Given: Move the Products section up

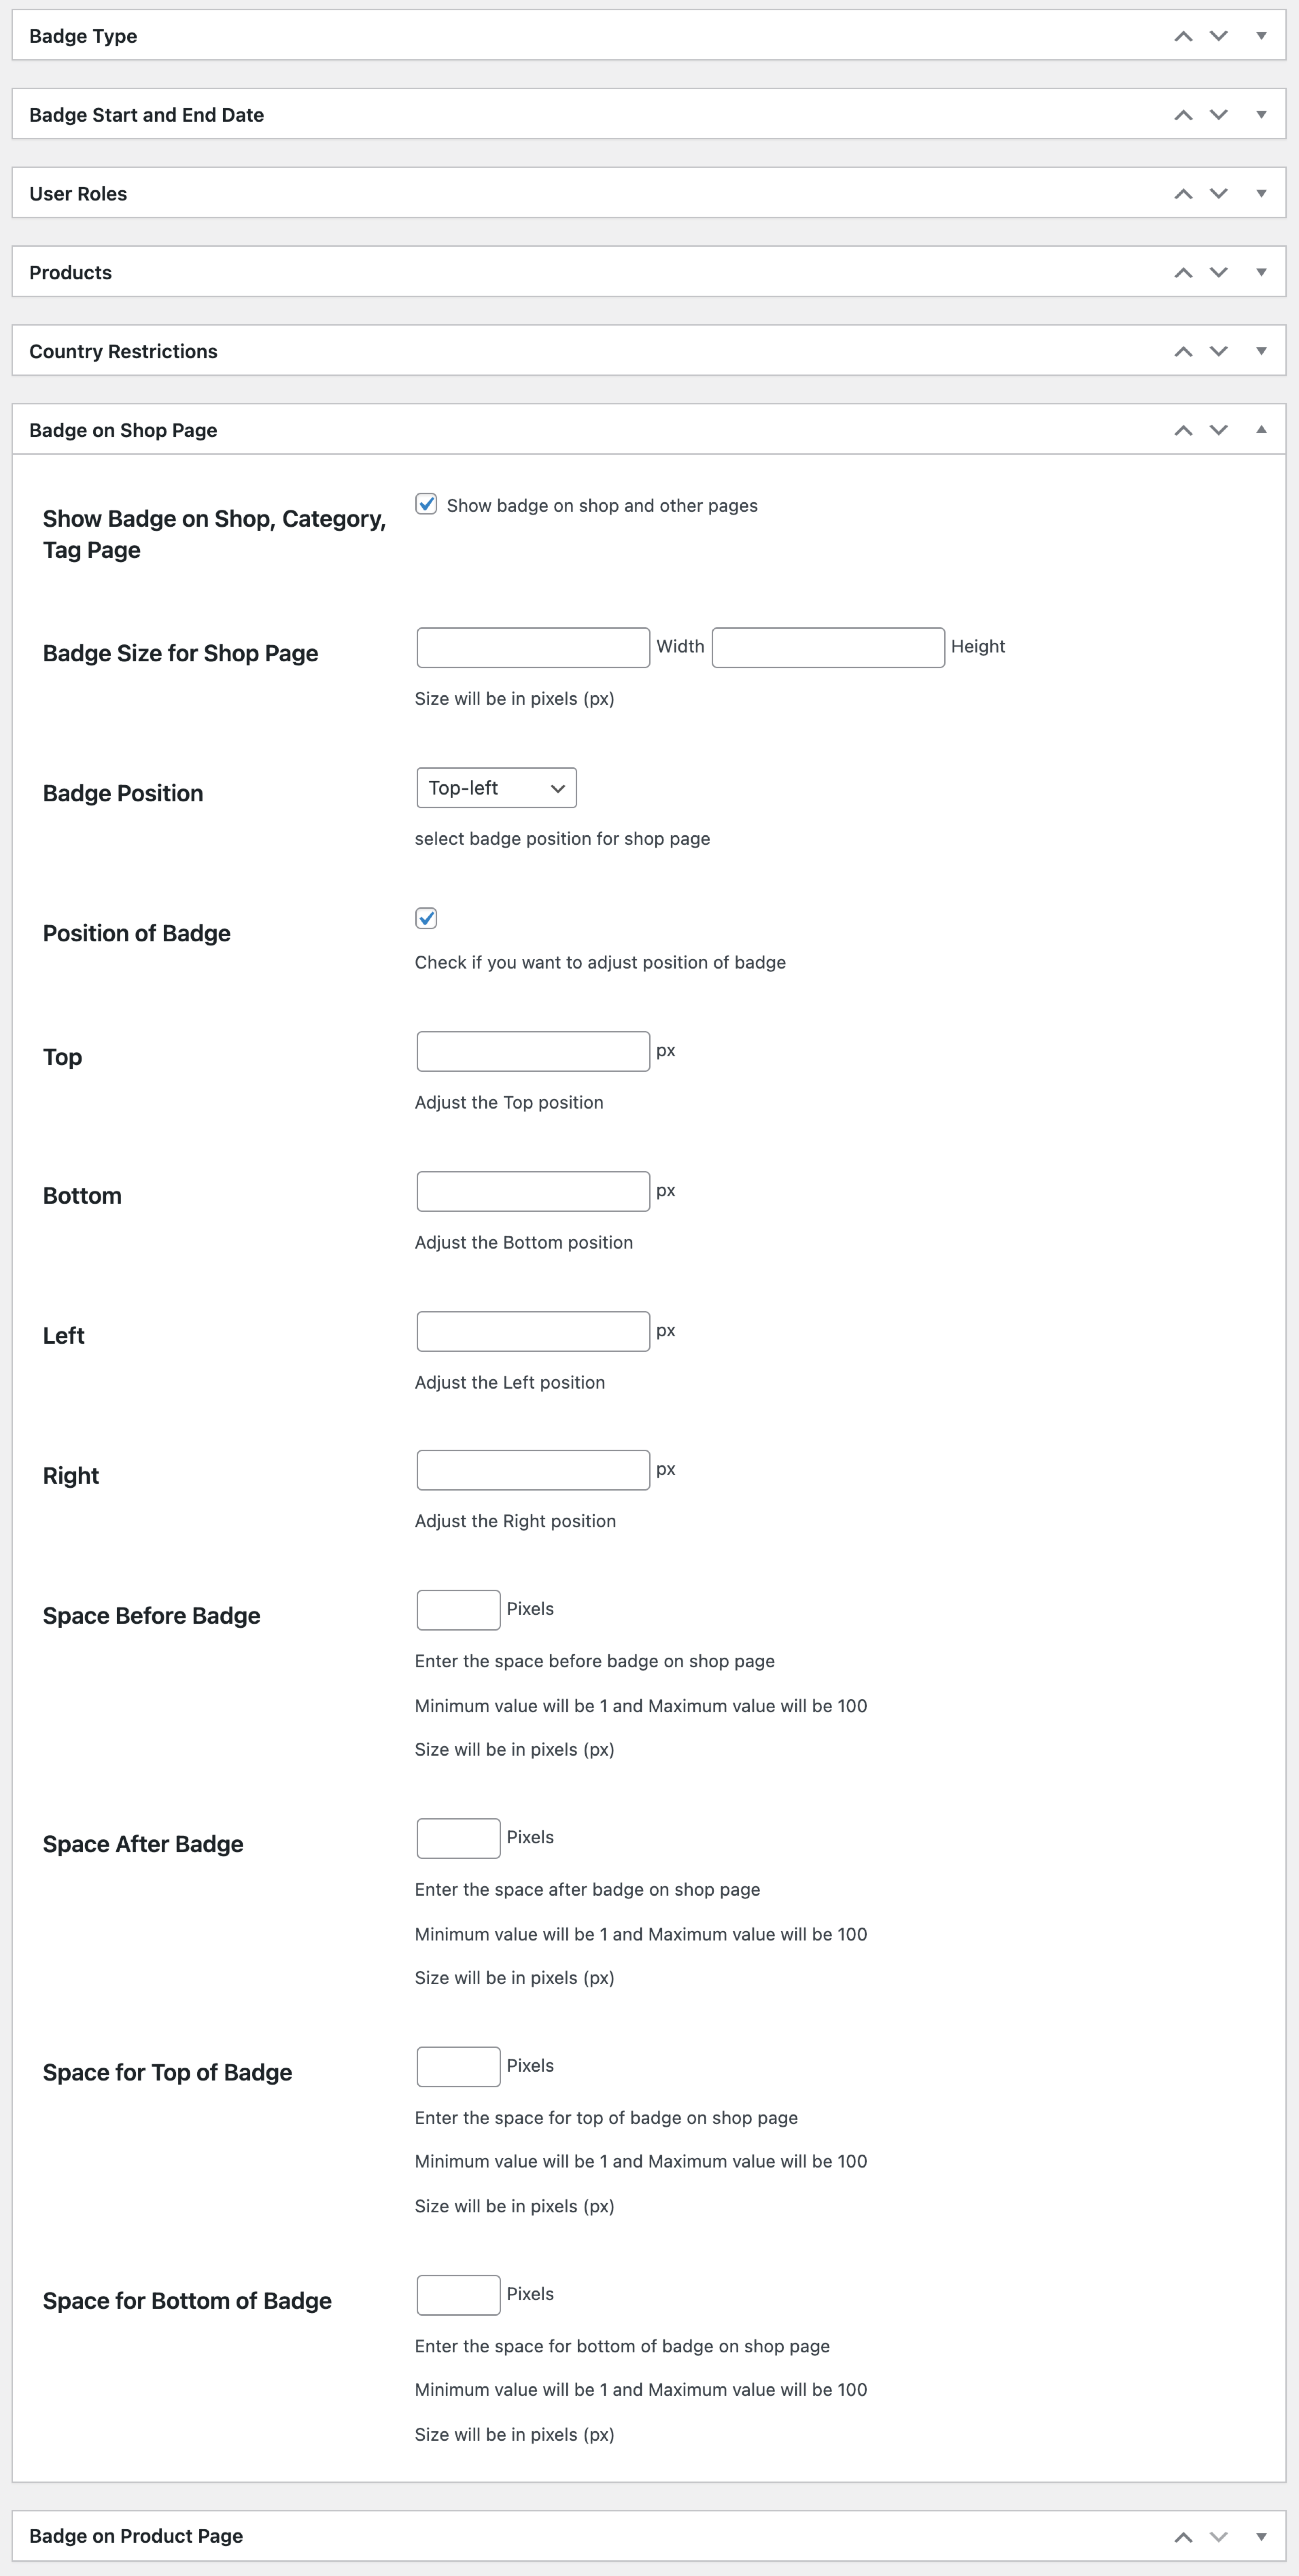Looking at the screenshot, I should [x=1183, y=271].
